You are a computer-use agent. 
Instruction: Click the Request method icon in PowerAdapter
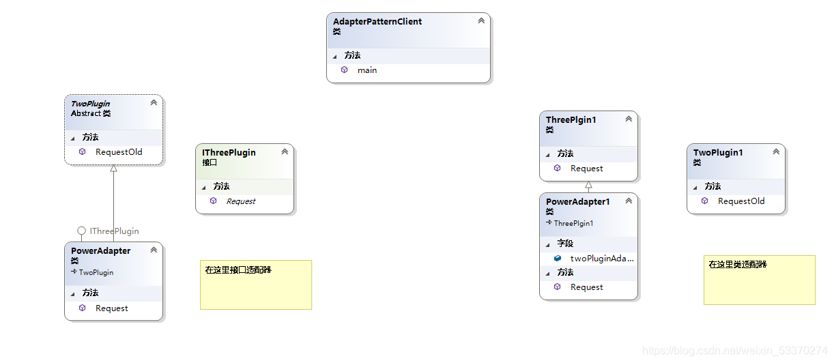82,308
